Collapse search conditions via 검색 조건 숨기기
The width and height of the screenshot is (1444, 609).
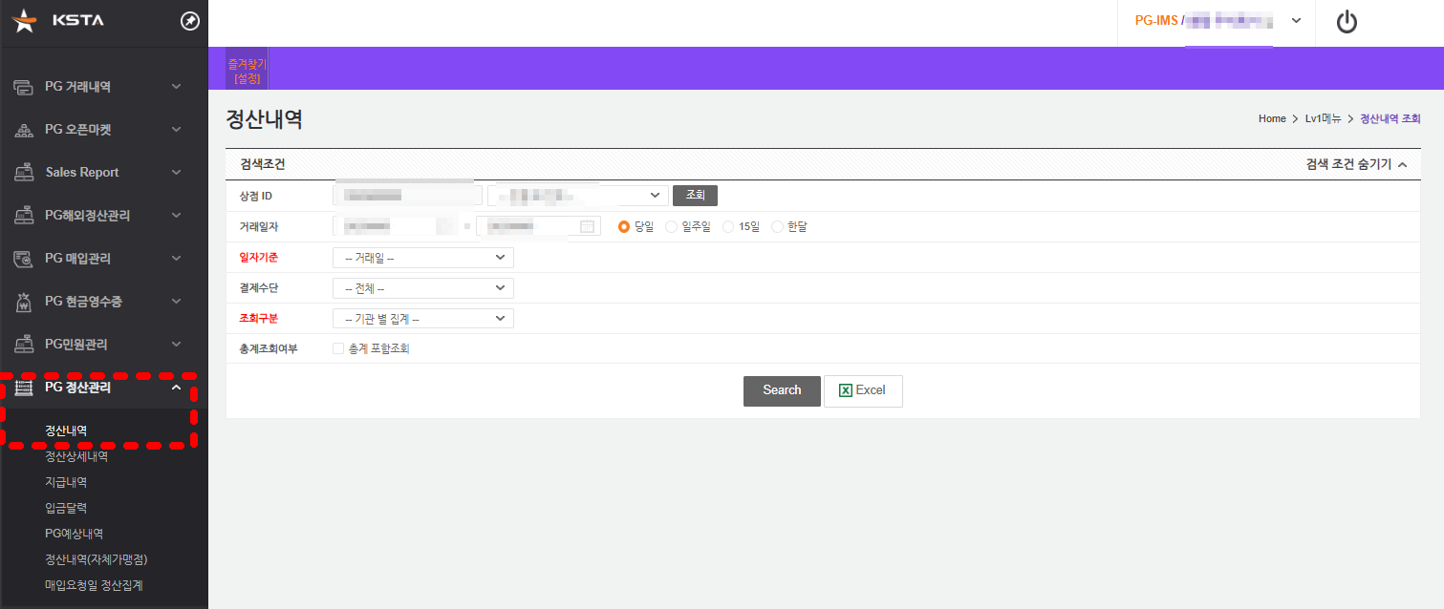click(1356, 164)
